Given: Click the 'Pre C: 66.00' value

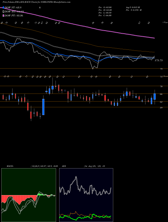Looking at the screenshot, I should (x=105, y=15).
